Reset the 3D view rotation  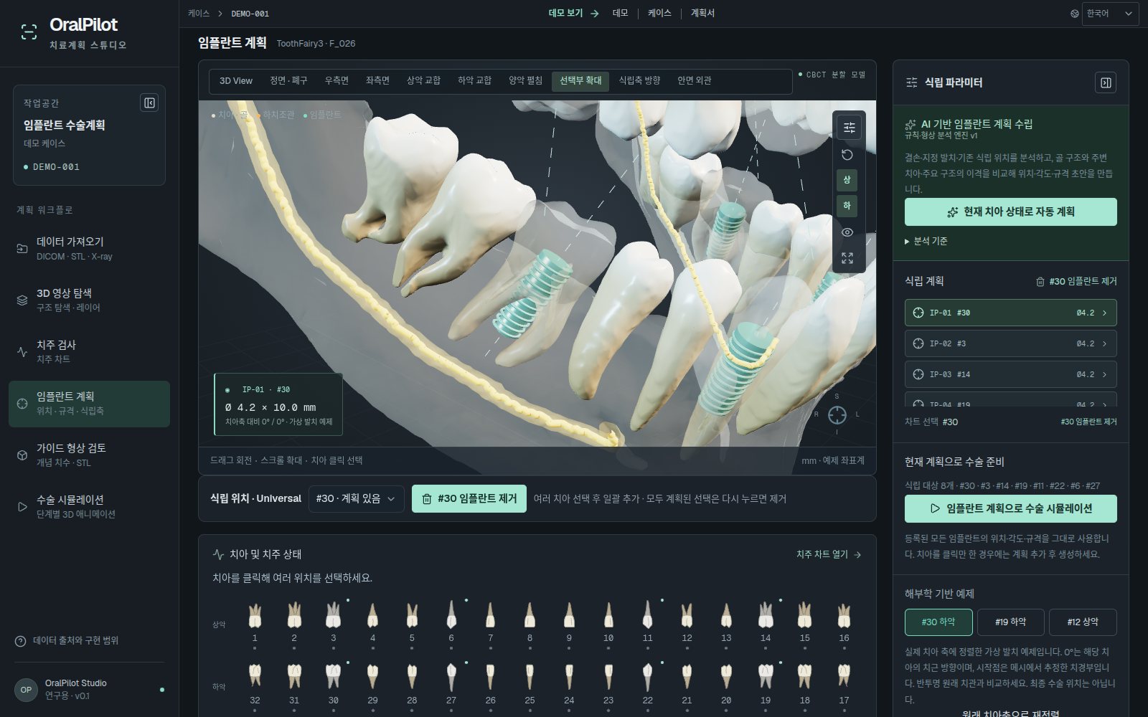pyautogui.click(x=847, y=155)
